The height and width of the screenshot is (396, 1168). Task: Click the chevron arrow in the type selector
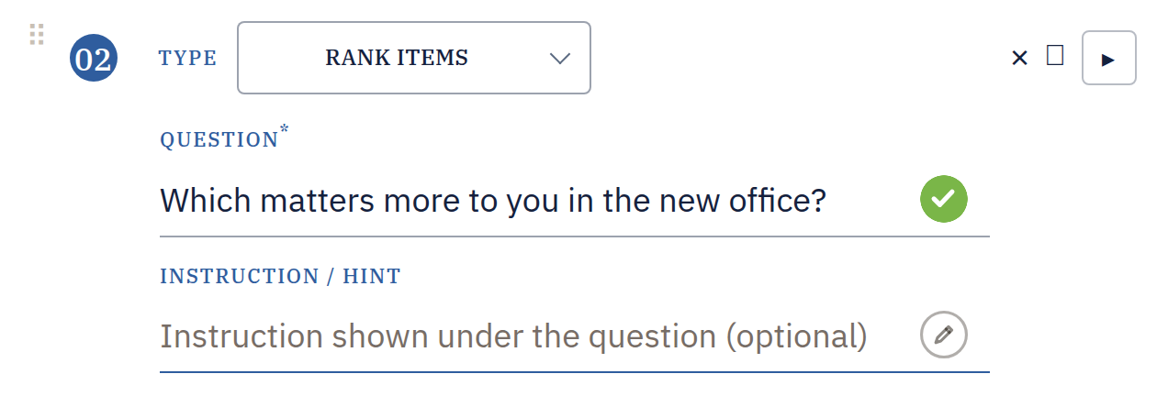click(x=559, y=59)
